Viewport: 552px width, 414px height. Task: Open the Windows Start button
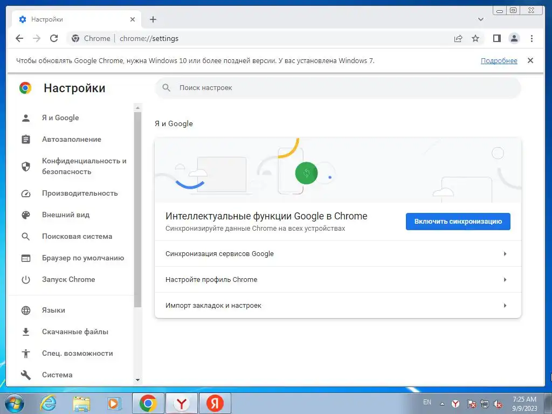15,403
